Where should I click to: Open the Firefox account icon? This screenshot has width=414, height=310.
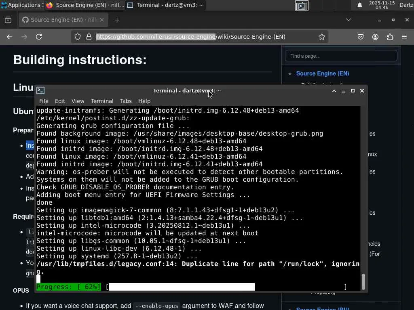click(375, 37)
